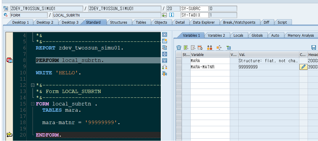Image resolution: width=318 pixels, height=141 pixels.
Task: Click the WRITE 'HELLO' code line
Action: (58, 73)
